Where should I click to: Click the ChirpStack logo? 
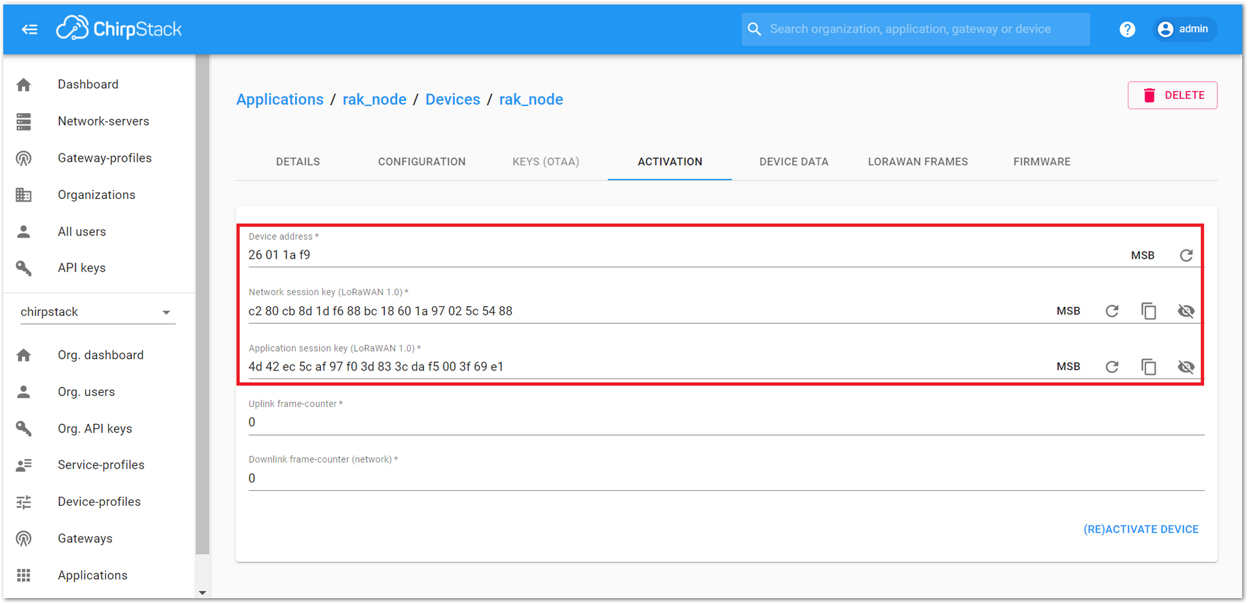tap(118, 29)
